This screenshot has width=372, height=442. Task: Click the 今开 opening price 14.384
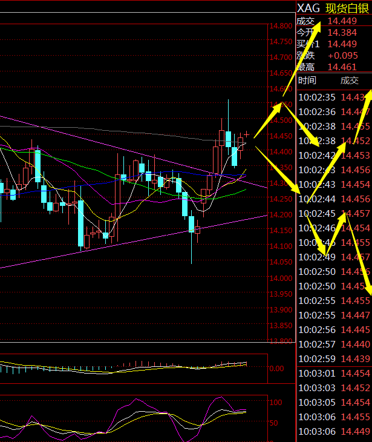click(342, 33)
